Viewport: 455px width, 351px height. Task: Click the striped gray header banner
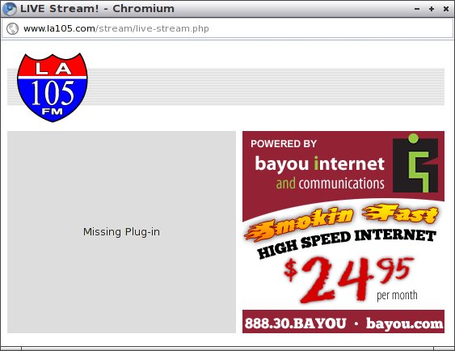tap(266, 87)
